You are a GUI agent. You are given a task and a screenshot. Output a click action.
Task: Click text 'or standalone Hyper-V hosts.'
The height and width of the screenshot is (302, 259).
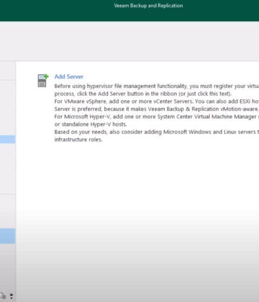coord(91,124)
